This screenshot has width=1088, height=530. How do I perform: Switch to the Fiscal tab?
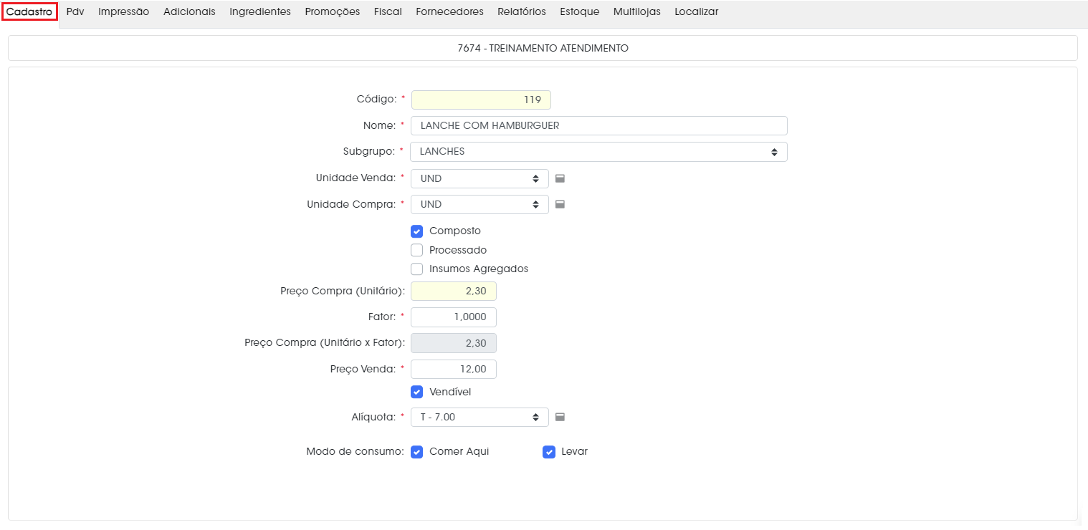388,11
